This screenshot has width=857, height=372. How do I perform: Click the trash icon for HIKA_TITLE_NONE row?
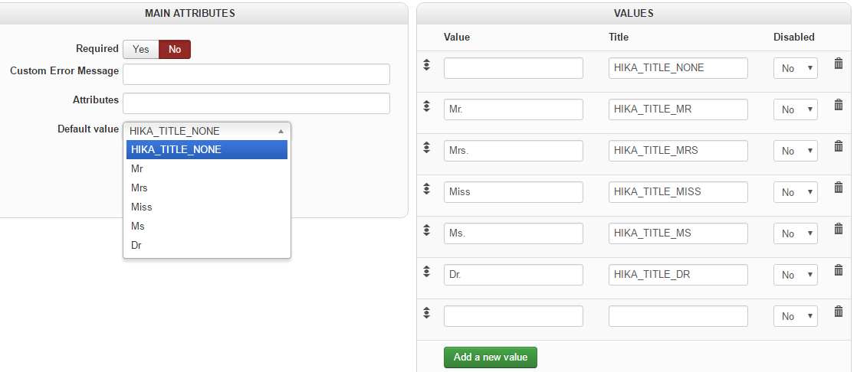coord(839,64)
